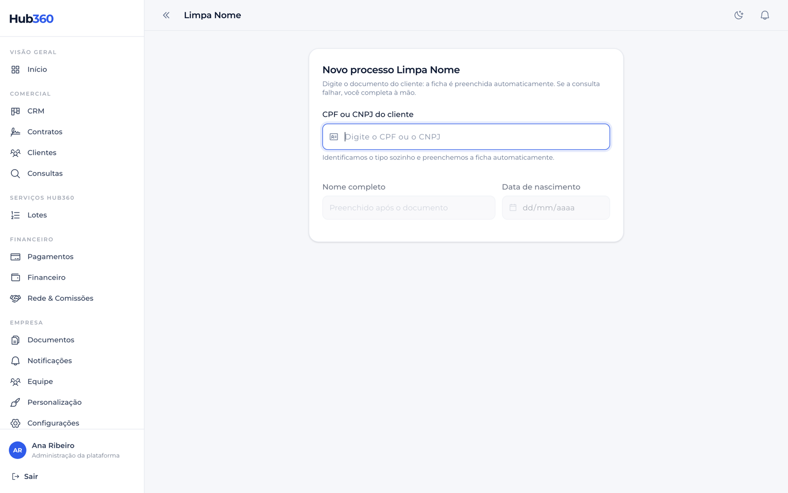Open Equipe in the sidebar
The image size is (788, 493).
point(72,382)
